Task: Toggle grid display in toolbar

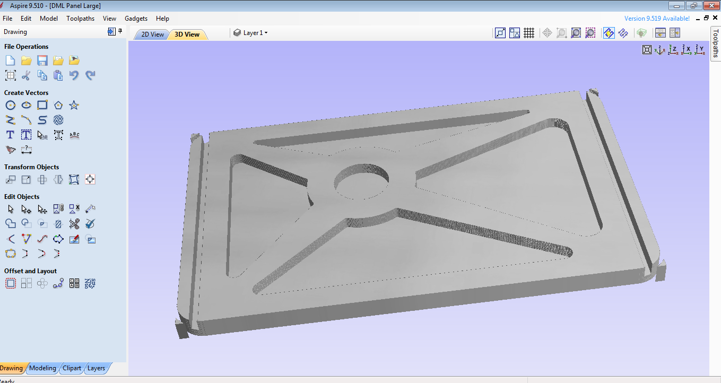Action: [529, 33]
